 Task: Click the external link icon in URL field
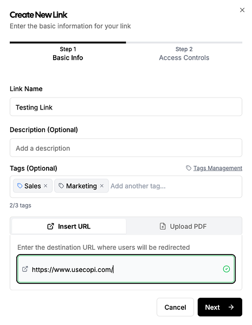point(25,269)
